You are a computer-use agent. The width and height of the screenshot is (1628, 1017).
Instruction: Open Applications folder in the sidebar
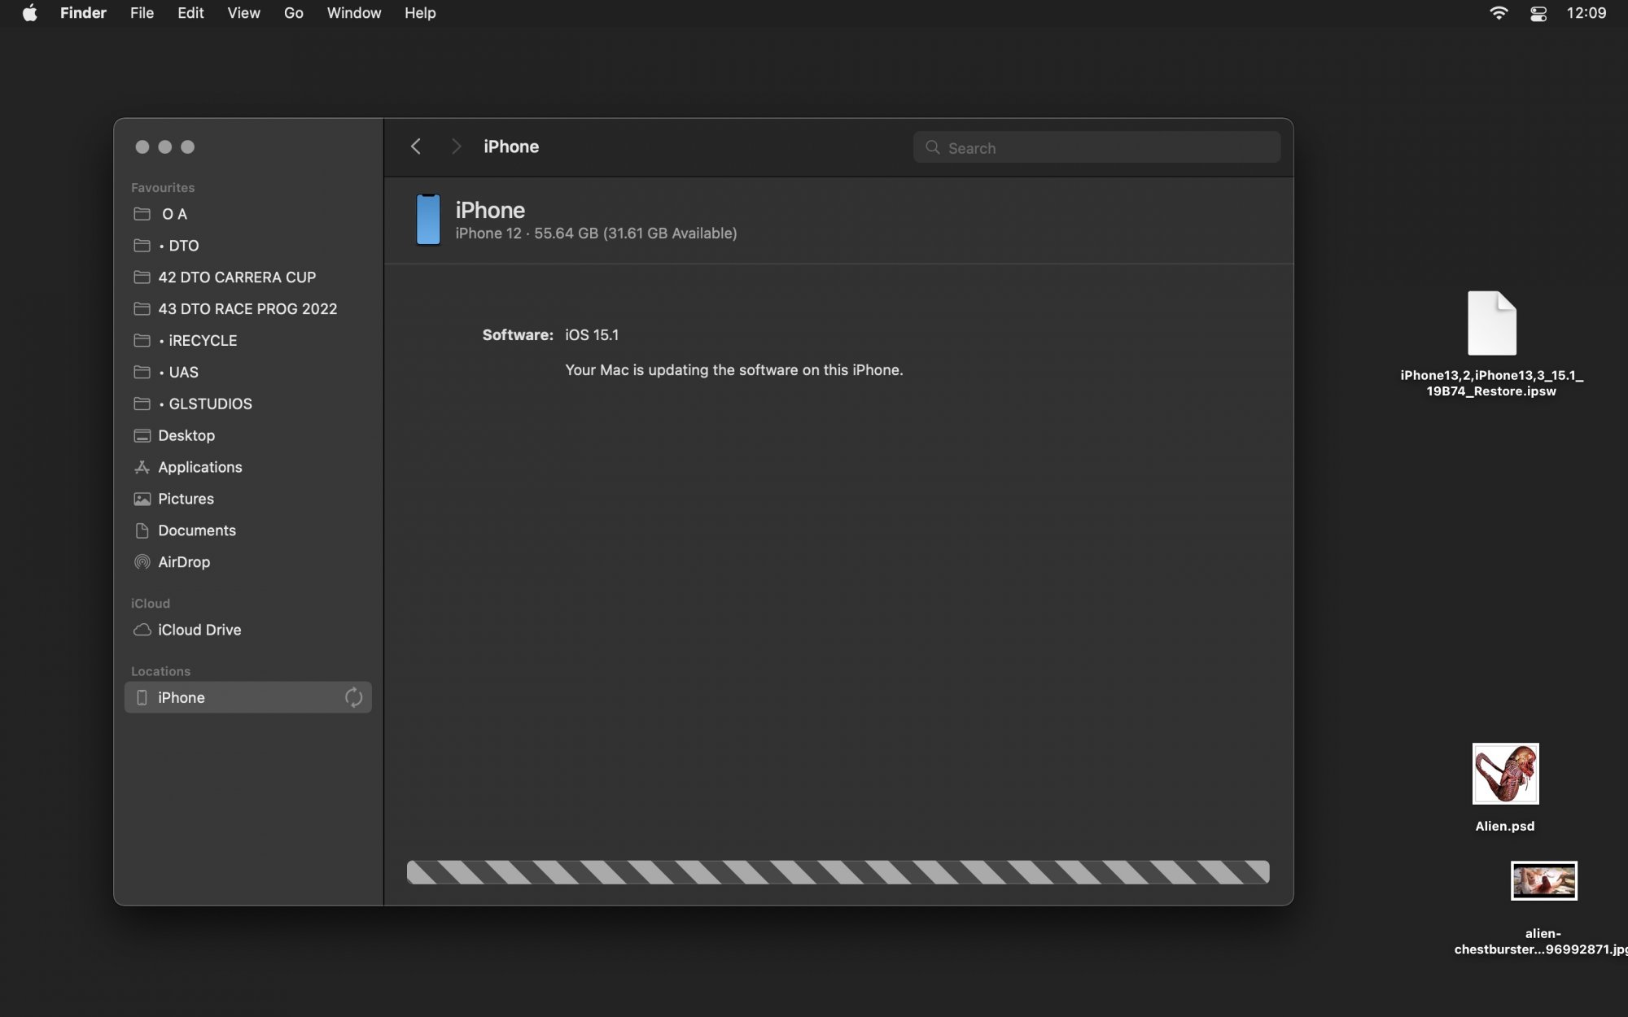pyautogui.click(x=199, y=467)
